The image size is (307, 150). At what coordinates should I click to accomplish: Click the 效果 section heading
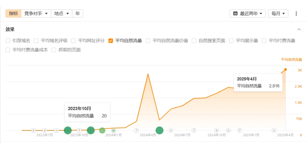[10, 29]
